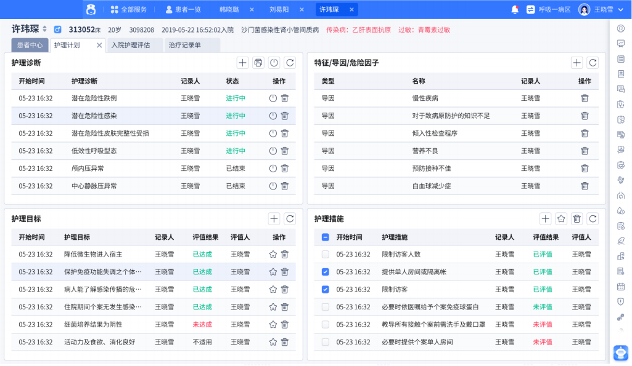Add a new nursing goal with plus button
This screenshot has width=632, height=366.
(274, 218)
